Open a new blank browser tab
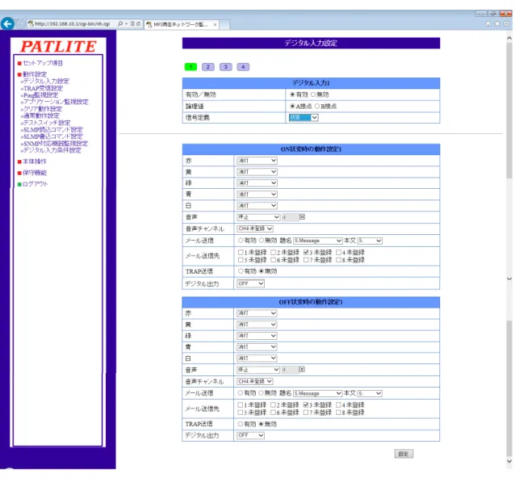This screenshot has height=482, width=515. pos(224,25)
